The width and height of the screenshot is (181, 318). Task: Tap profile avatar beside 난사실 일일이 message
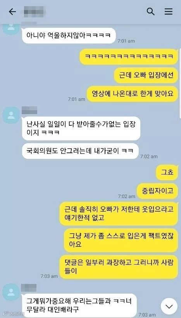(11, 115)
